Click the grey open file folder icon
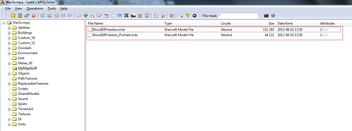This screenshot has width=352, height=131. point(79,16)
